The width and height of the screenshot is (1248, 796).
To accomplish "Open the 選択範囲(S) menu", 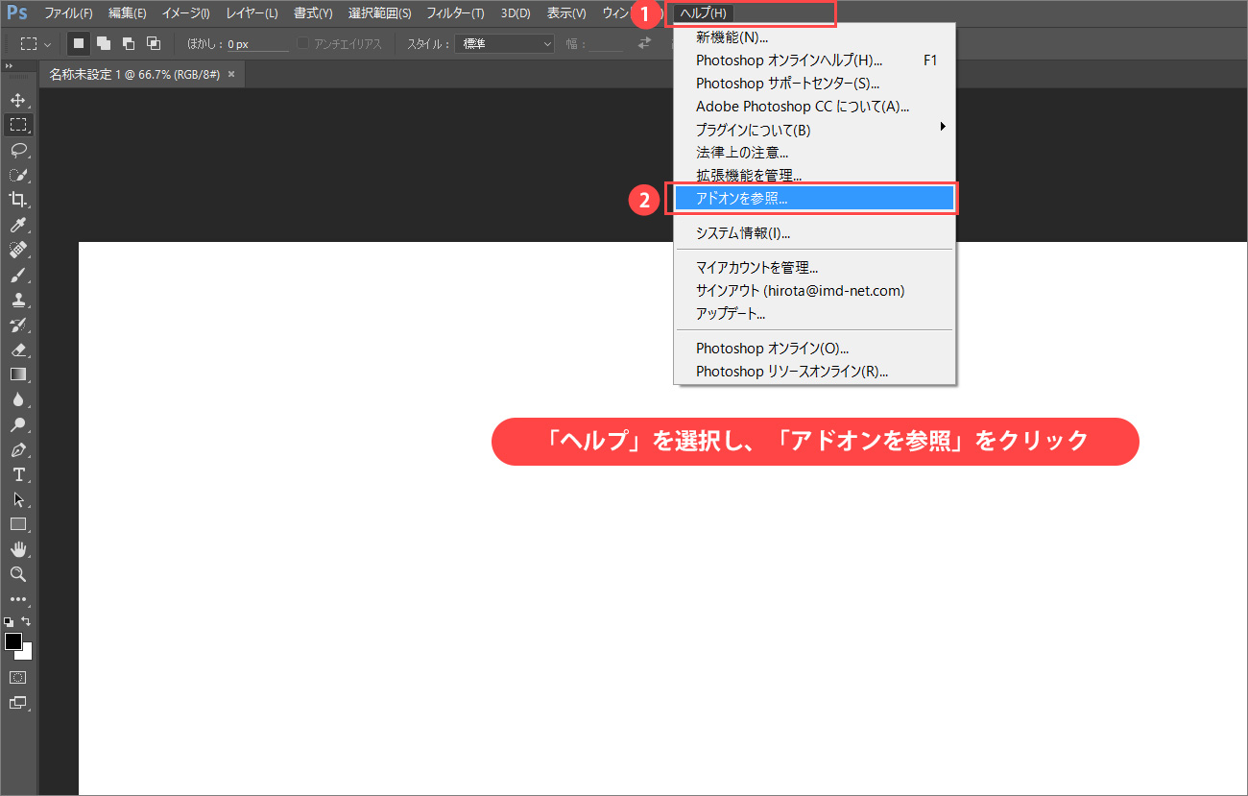I will (x=380, y=13).
